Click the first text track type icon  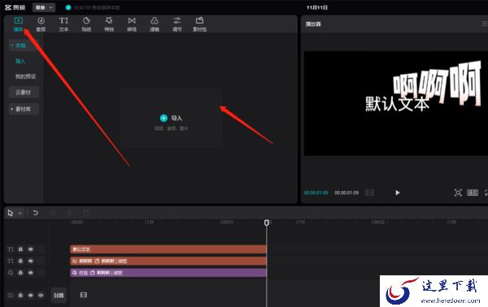(x=11, y=249)
